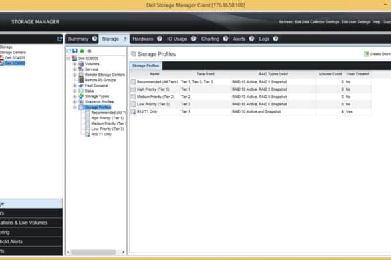Viewport: 391px width, 260px height.
Task: Click the R10 T1 Only profile icon in the table
Action: [134, 112]
